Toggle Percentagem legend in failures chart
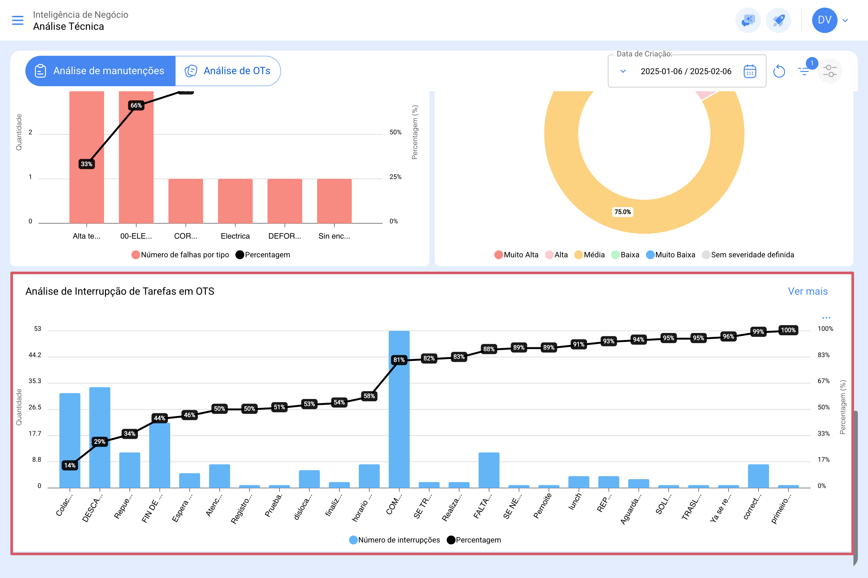The height and width of the screenshot is (578, 868). coord(263,255)
